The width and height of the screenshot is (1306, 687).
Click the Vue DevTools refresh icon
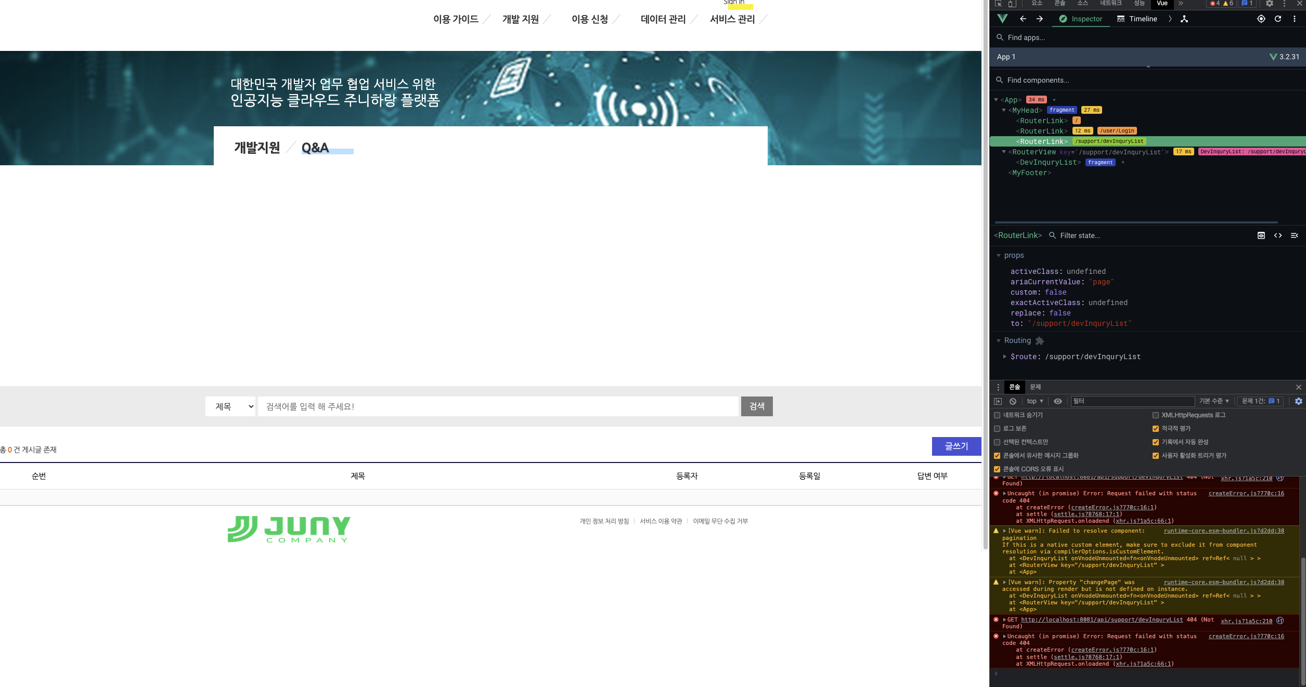1278,19
